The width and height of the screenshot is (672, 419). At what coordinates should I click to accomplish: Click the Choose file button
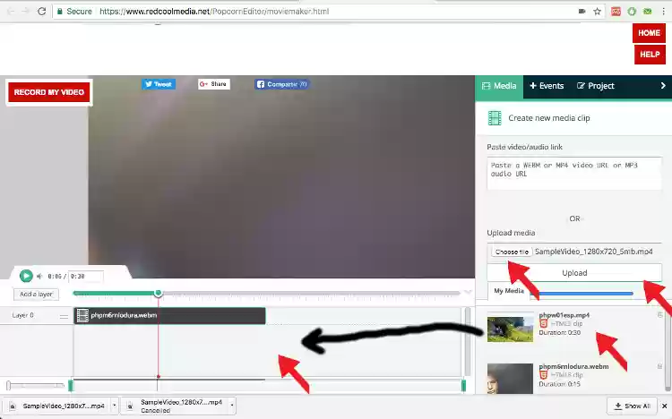click(513, 252)
